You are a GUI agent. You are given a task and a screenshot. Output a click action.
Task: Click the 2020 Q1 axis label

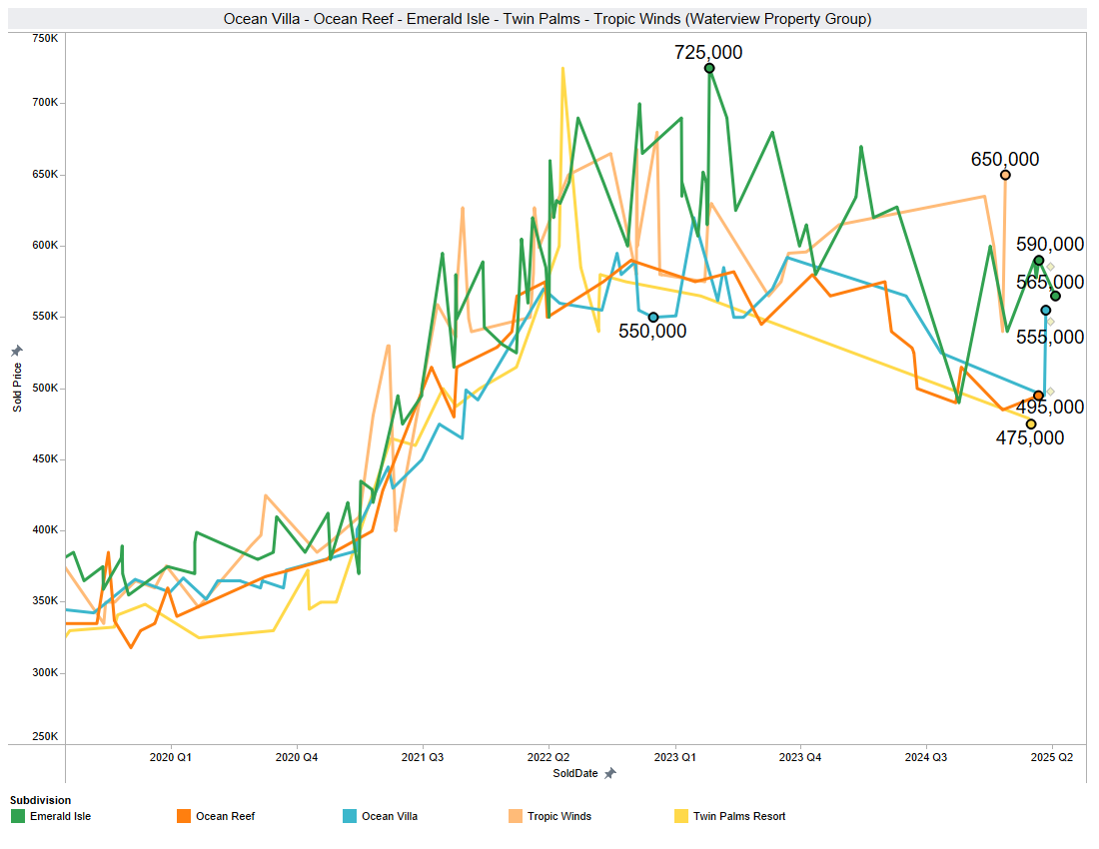170,757
